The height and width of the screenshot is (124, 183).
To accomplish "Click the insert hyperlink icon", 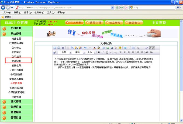I will point(103,48).
